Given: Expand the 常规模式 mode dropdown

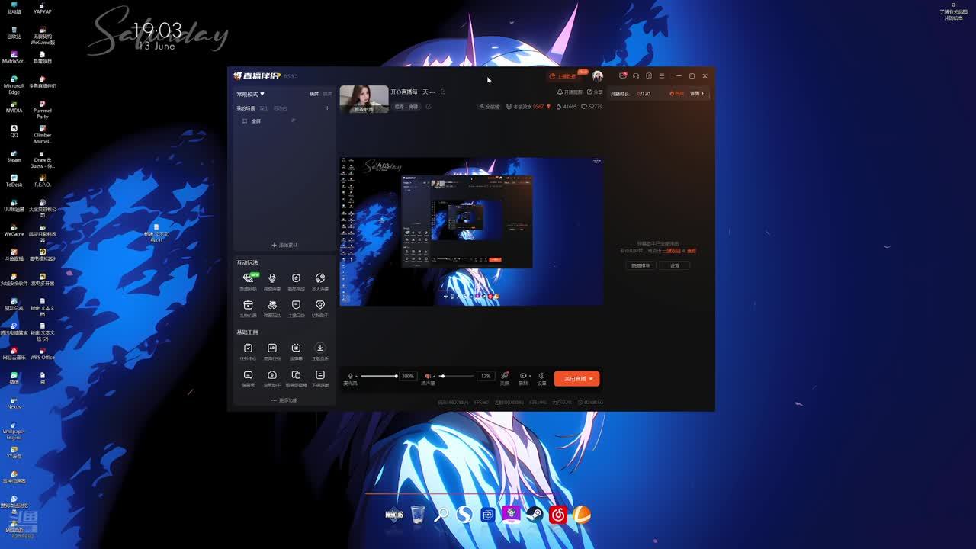Looking at the screenshot, I should [x=250, y=94].
